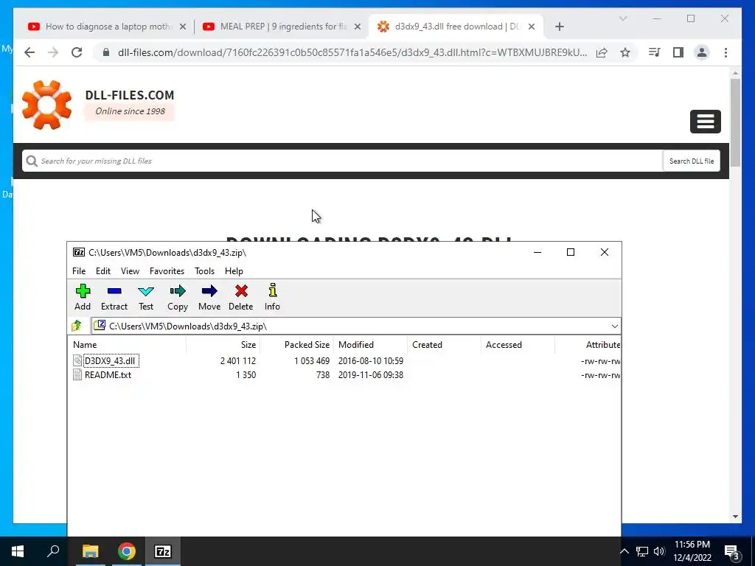Open the Tools menu in 7-Zip
The width and height of the screenshot is (755, 566).
tap(205, 271)
